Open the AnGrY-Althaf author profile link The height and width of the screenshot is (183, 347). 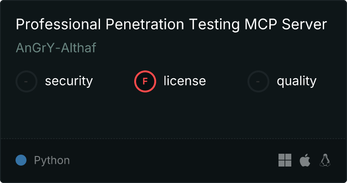tap(56, 48)
